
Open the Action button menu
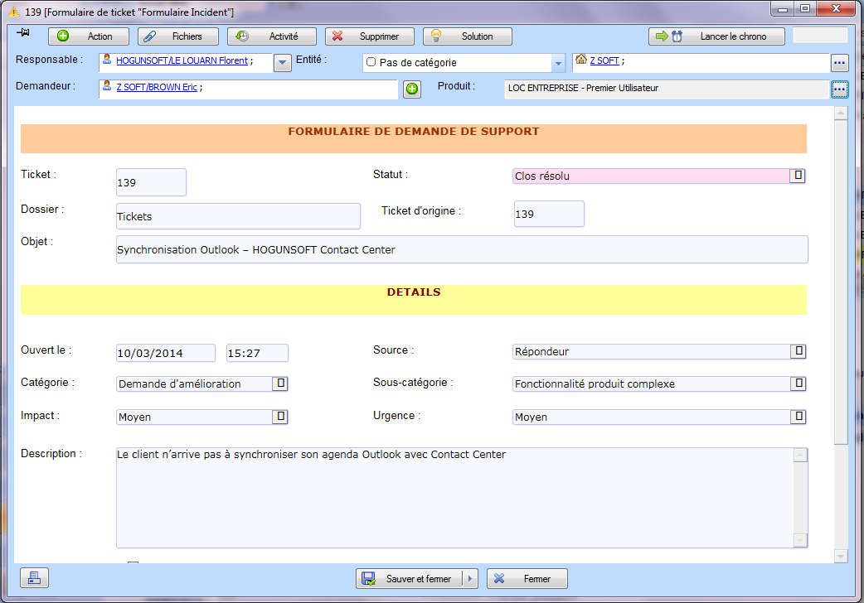pos(89,36)
